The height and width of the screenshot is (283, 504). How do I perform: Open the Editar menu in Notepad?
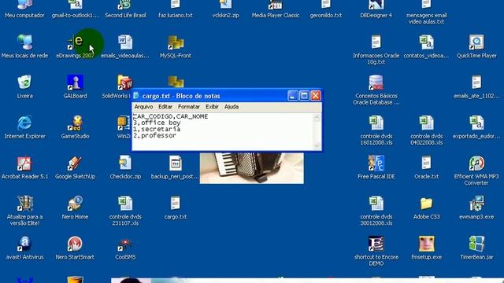(x=165, y=107)
